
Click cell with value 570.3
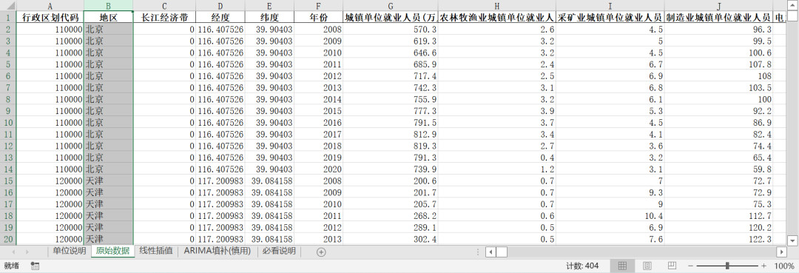pyautogui.click(x=391, y=29)
